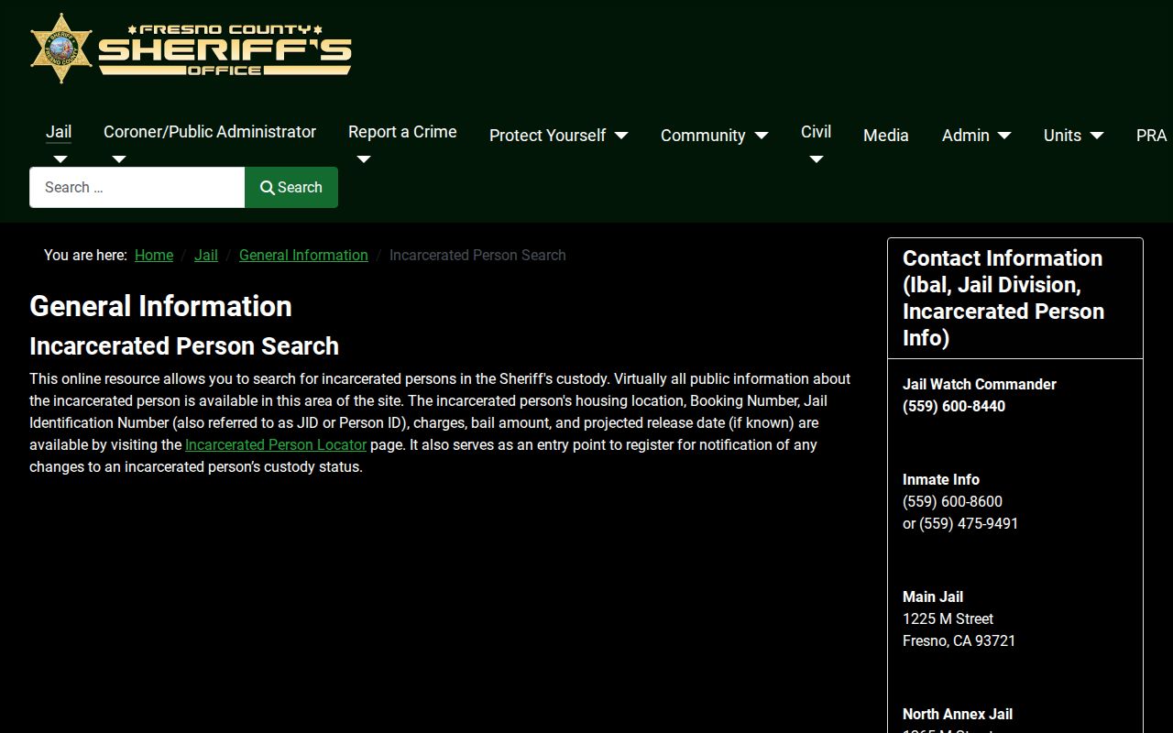Select Units in the navigation bar
The height and width of the screenshot is (733, 1173).
coord(1062,136)
